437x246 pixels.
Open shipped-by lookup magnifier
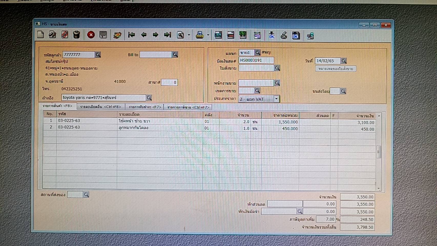[343, 91]
